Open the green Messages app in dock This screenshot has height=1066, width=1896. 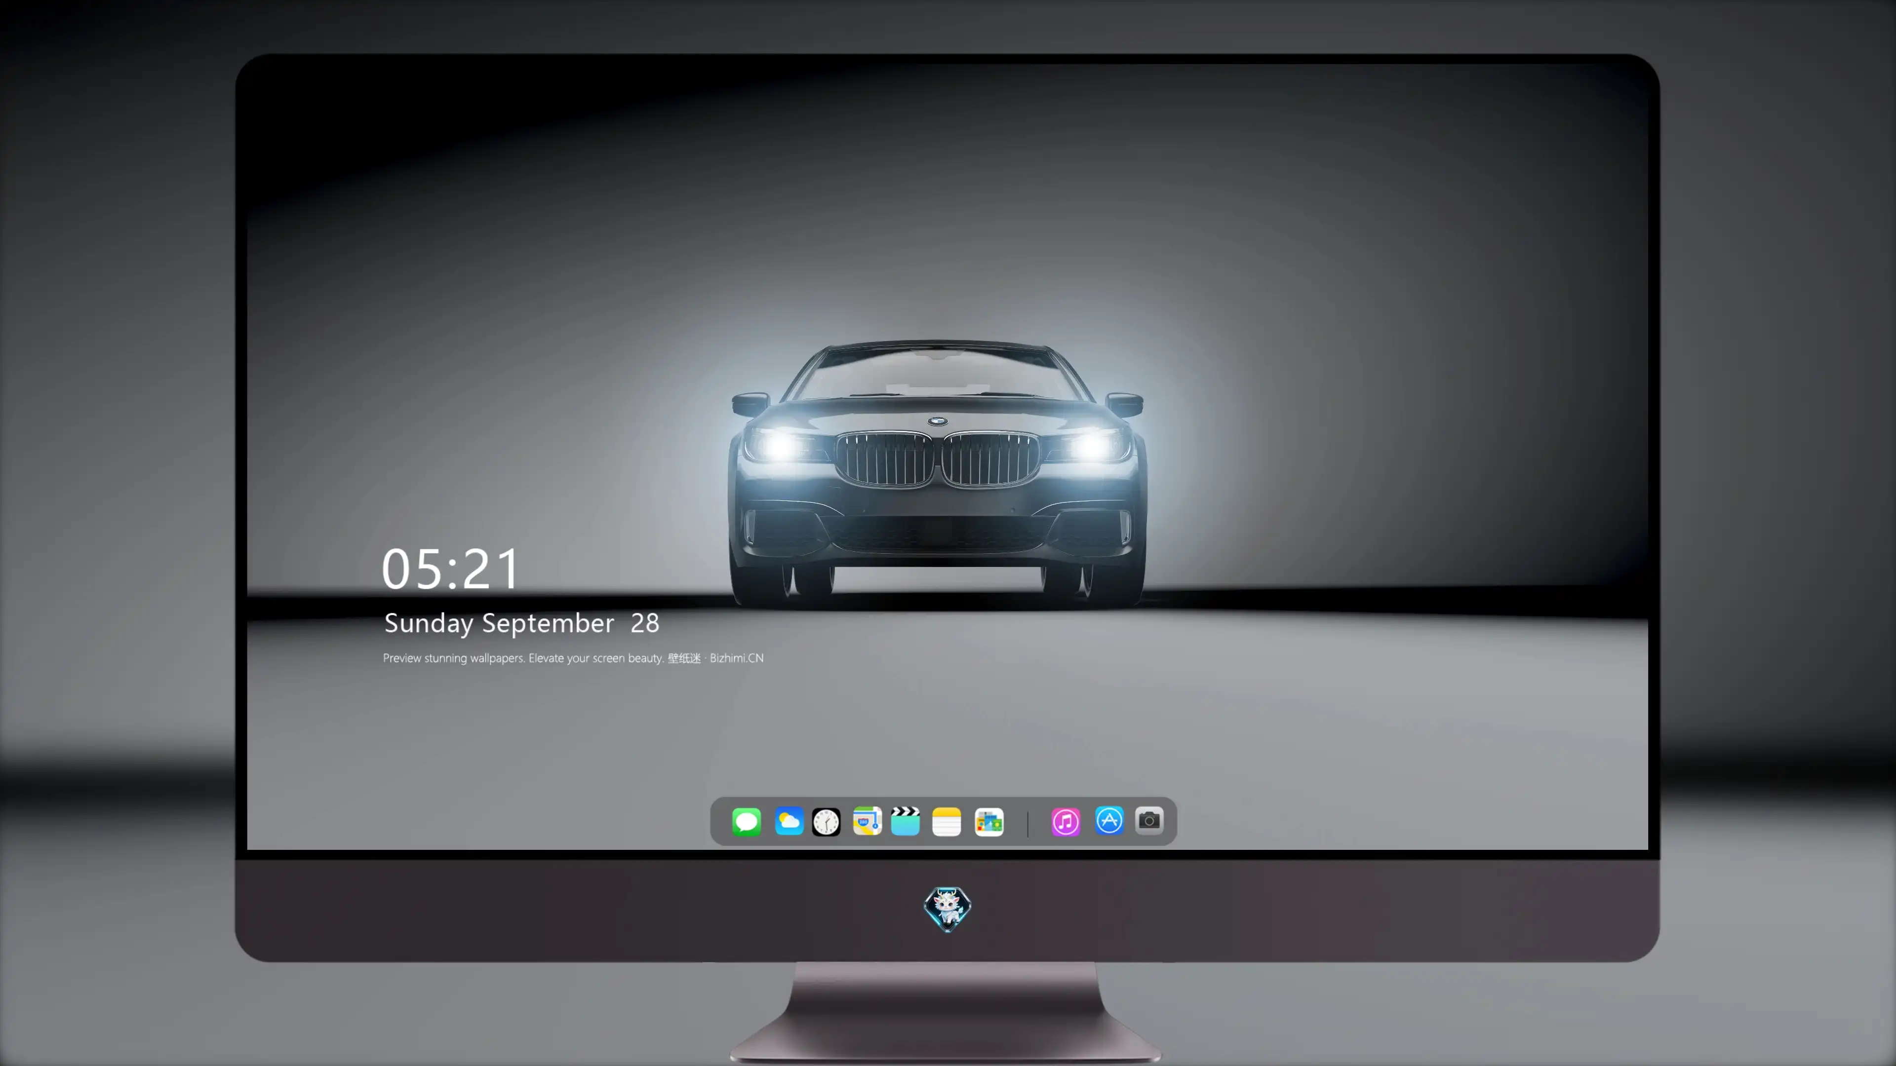pyautogui.click(x=747, y=821)
